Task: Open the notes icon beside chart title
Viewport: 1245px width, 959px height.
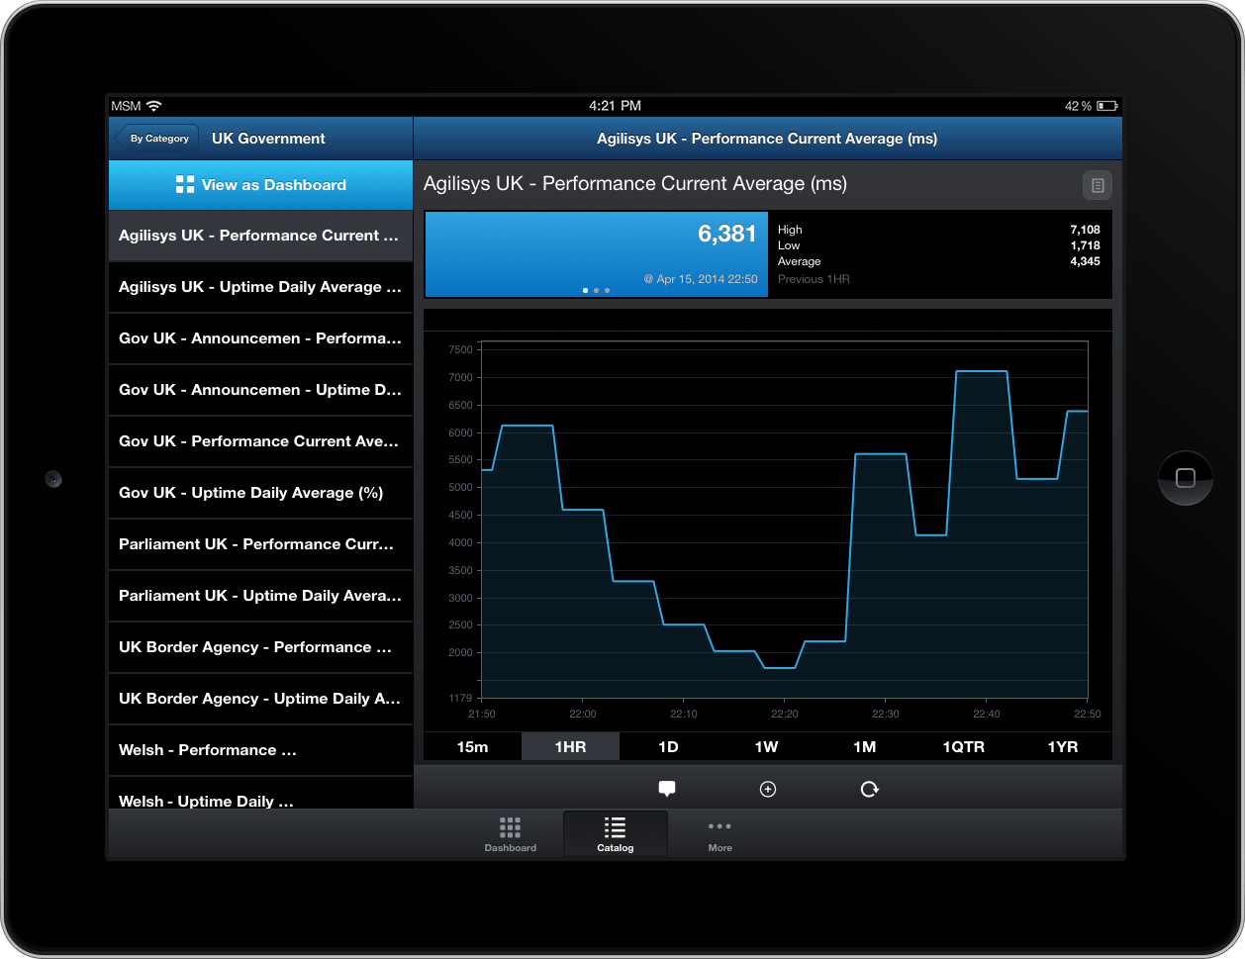Action: pos(1097,185)
